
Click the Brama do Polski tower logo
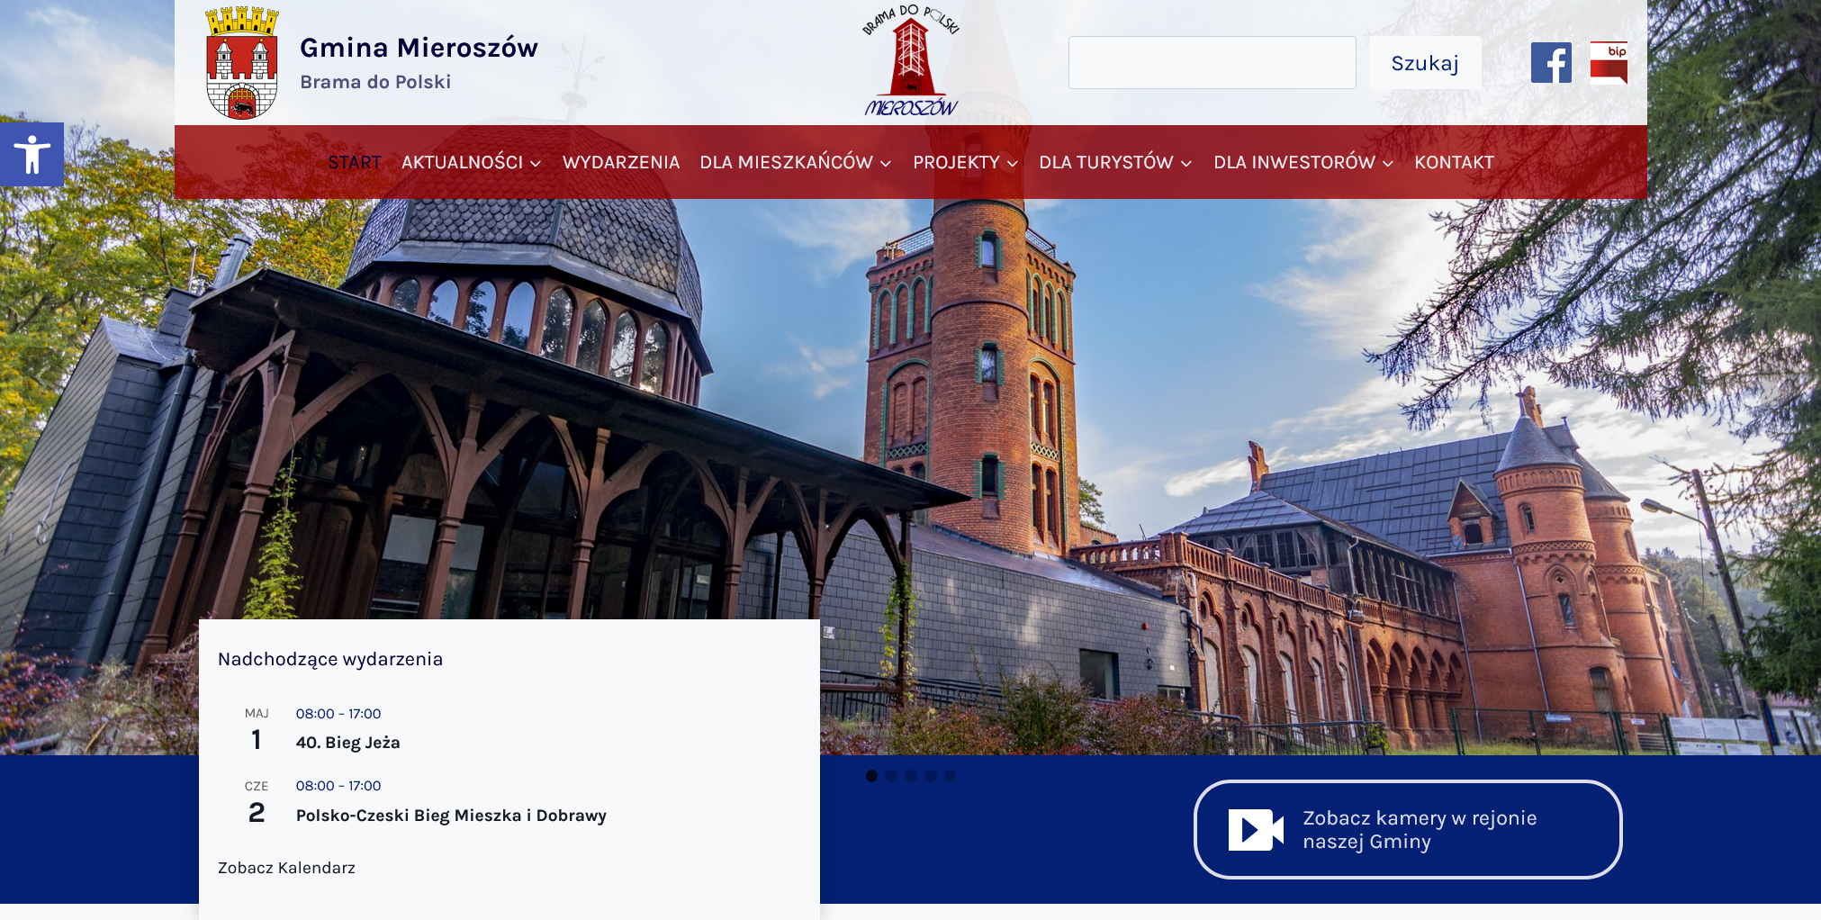click(x=910, y=61)
